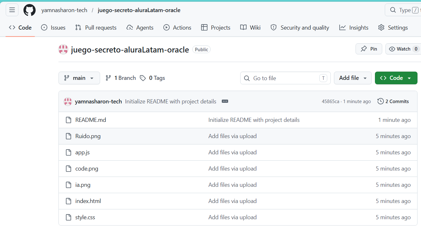Click the Pin button
The image size is (421, 231).
click(x=369, y=49)
